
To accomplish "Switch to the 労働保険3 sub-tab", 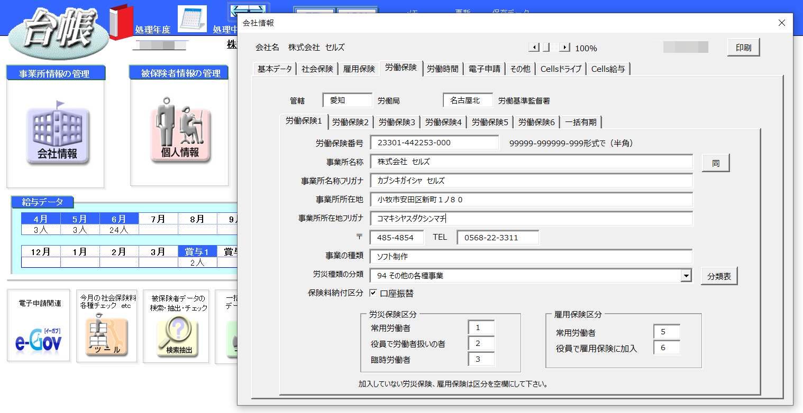I will (x=397, y=123).
